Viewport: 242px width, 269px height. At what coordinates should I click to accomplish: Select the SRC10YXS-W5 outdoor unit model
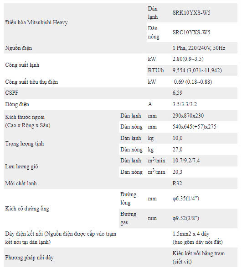[191, 32]
